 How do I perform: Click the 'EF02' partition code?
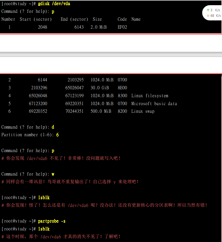(x=122, y=27)
